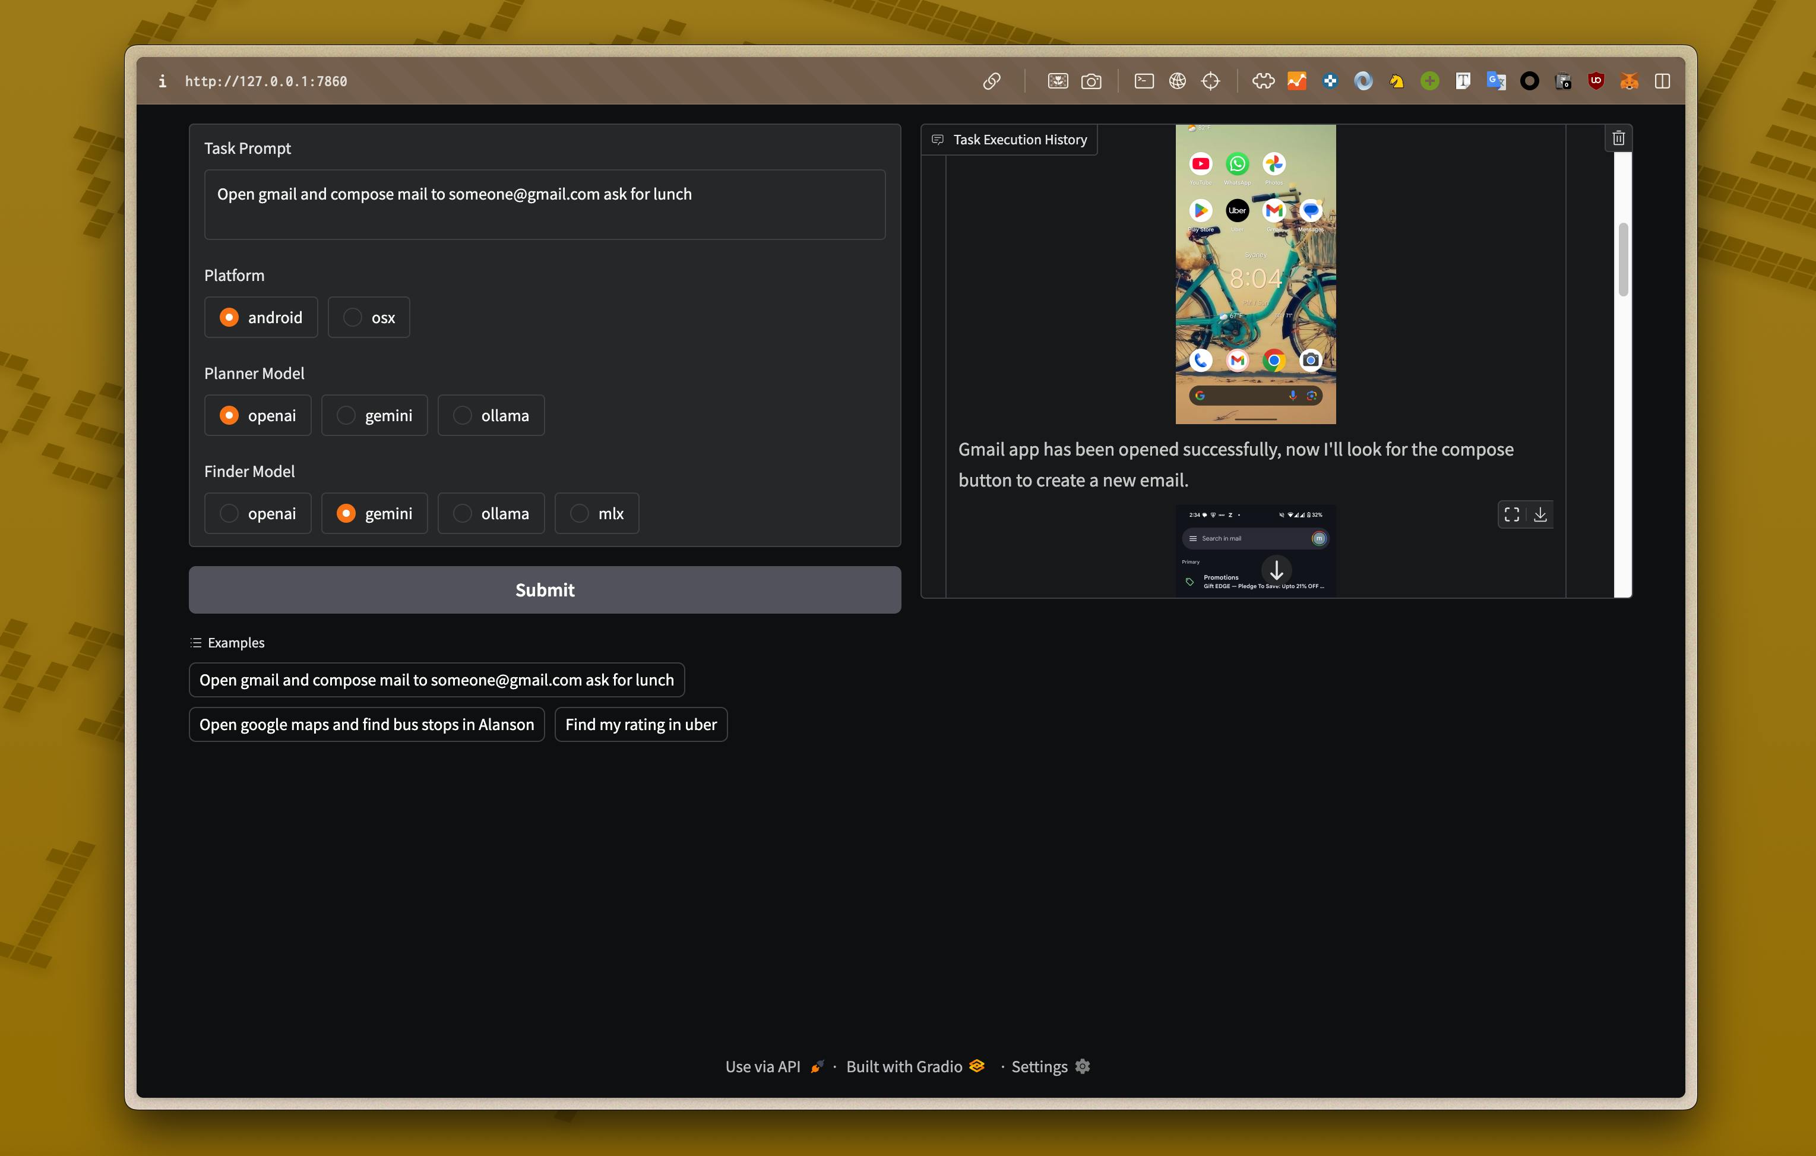Click the globe network icon in toolbar
Viewport: 1816px width, 1156px height.
click(1176, 81)
